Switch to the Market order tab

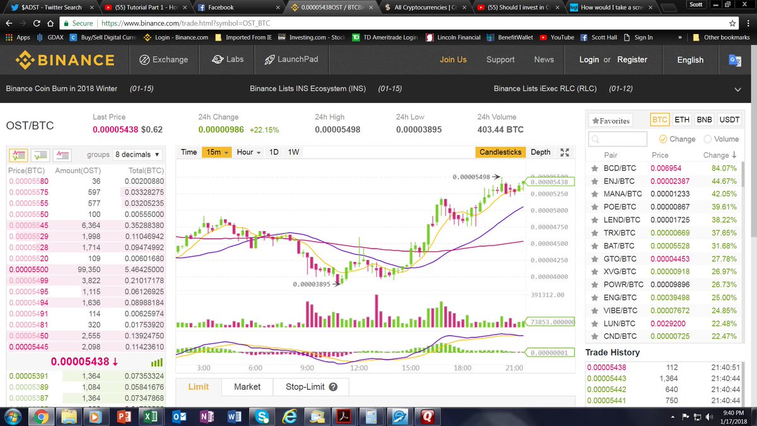[x=247, y=387]
